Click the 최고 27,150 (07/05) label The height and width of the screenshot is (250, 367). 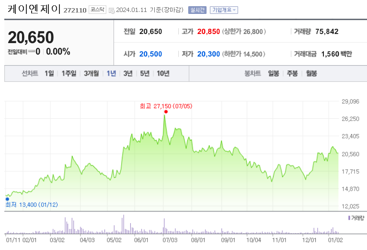(166, 106)
